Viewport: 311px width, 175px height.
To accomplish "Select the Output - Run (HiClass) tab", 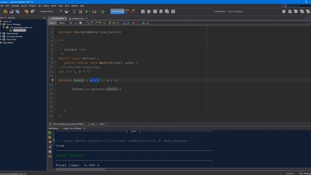I will 72,128.
